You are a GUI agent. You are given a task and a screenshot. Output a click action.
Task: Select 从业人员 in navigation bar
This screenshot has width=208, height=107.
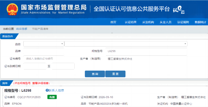point(166,22)
